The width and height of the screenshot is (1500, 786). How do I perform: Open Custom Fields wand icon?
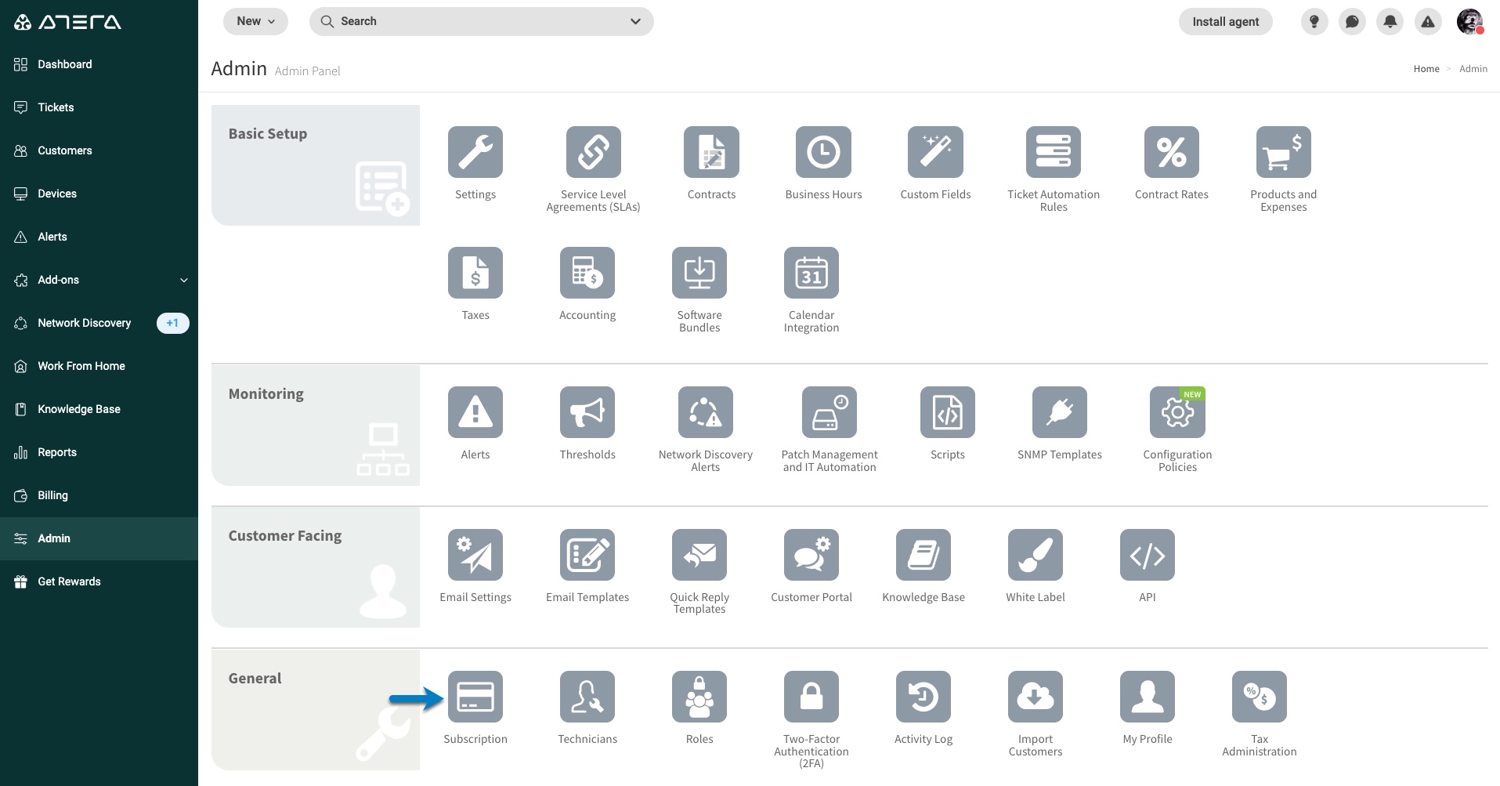tap(935, 152)
